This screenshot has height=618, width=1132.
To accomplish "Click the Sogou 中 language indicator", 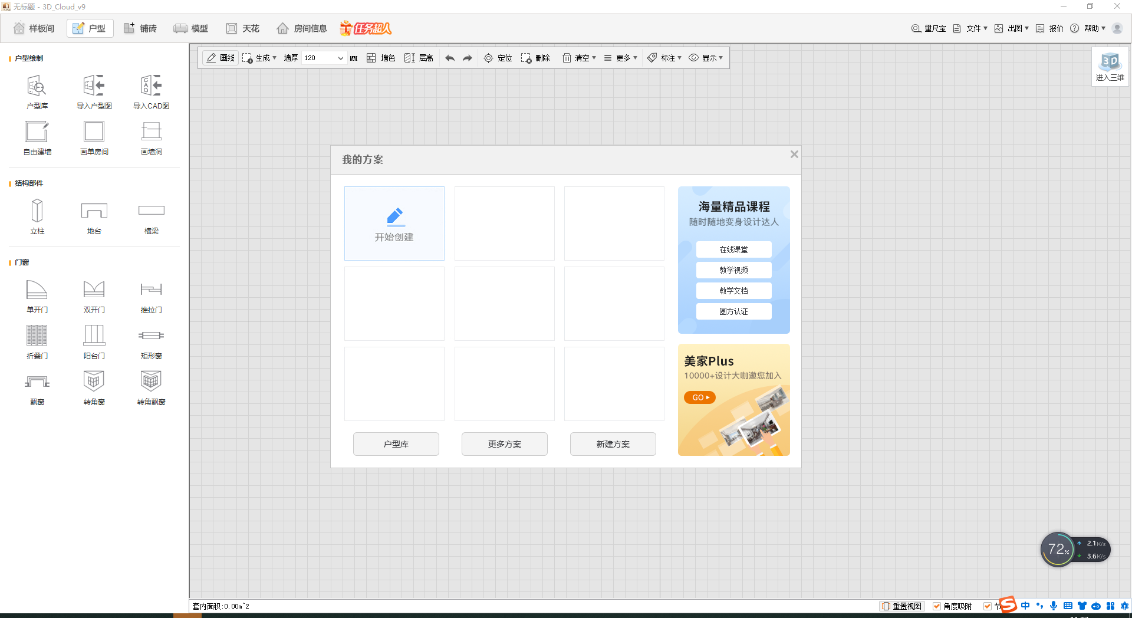I will pos(1025,606).
